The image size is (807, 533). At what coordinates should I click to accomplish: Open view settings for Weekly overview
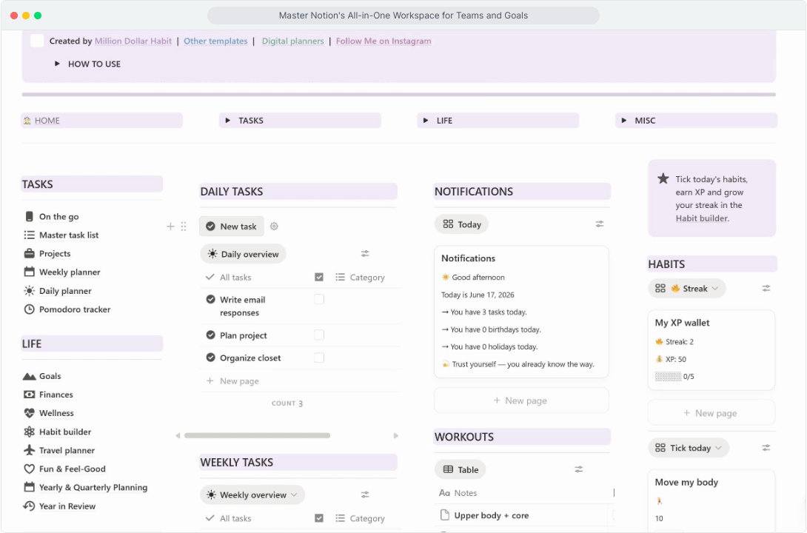[x=365, y=495]
